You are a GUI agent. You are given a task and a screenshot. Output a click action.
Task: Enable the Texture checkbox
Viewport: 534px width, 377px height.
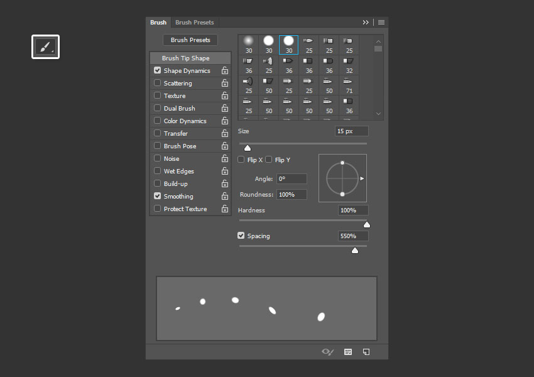[x=157, y=96]
